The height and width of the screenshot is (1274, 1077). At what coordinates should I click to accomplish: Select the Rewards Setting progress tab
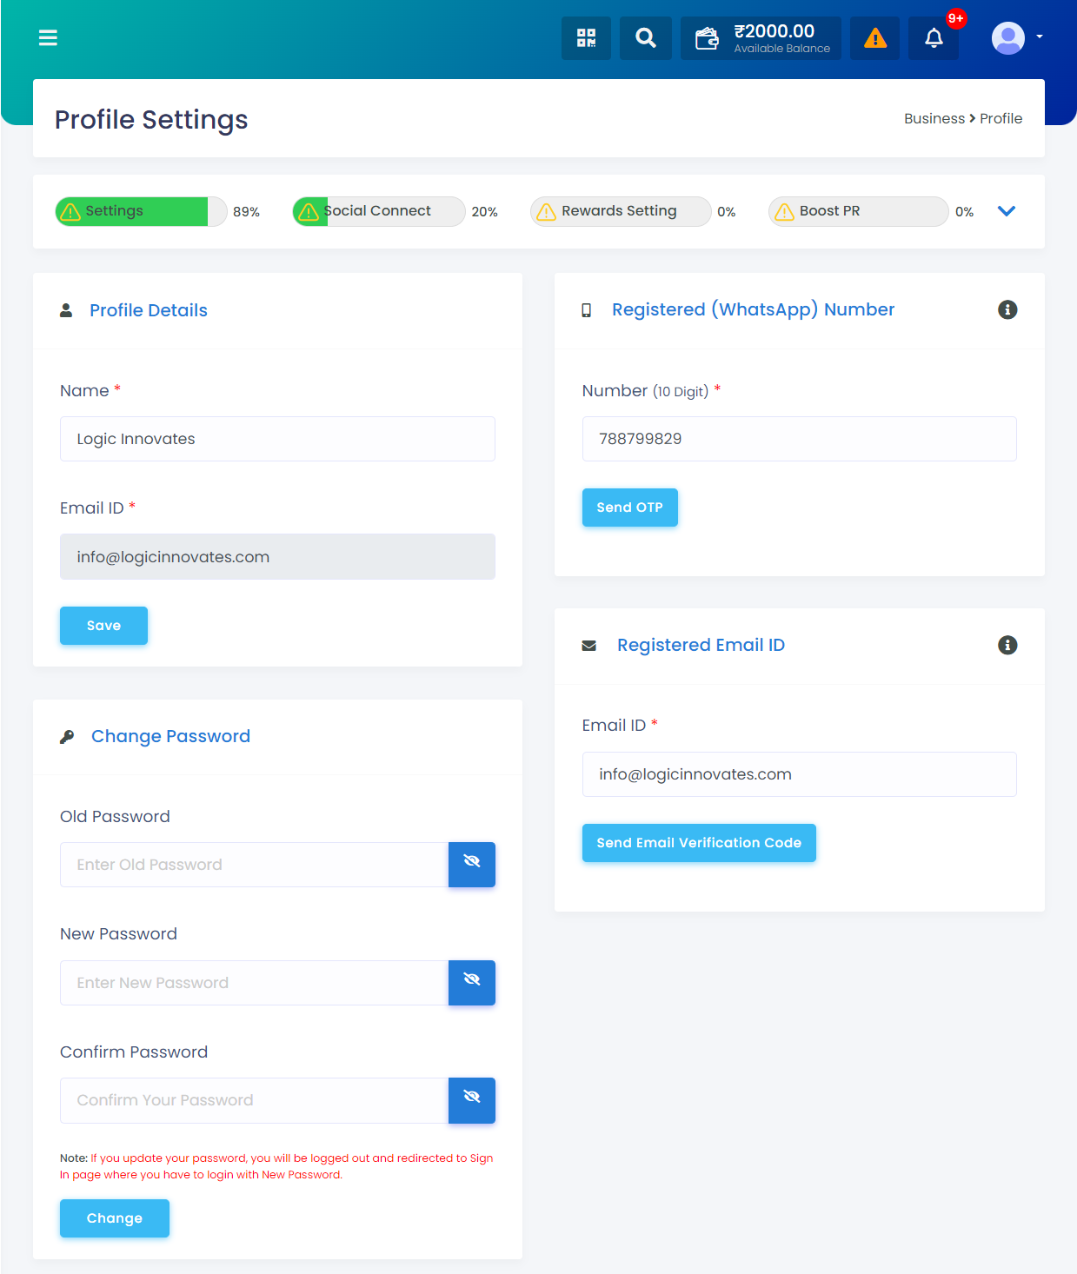(x=621, y=211)
